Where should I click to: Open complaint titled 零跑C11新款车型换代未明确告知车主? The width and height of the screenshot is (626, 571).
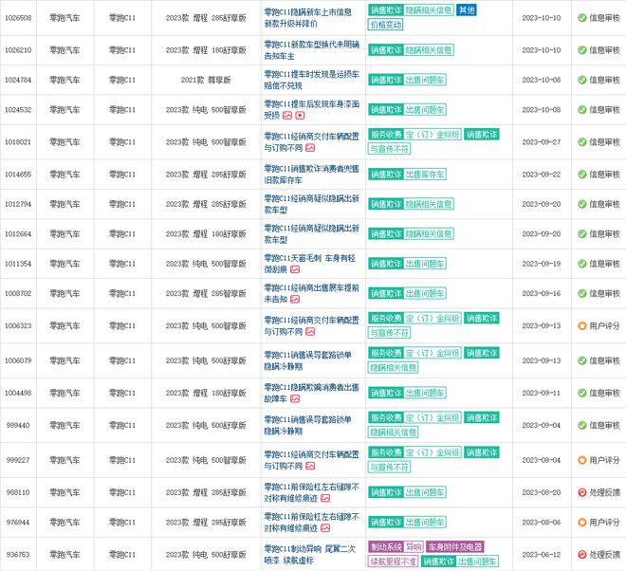(x=311, y=50)
